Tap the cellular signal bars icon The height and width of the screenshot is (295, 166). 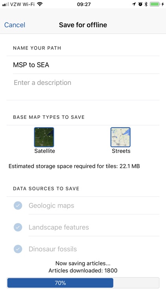(x=6, y=4)
